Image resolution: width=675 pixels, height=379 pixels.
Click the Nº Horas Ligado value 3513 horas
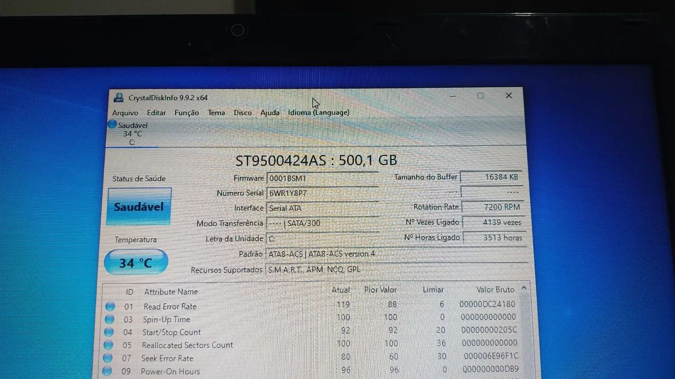coord(494,237)
